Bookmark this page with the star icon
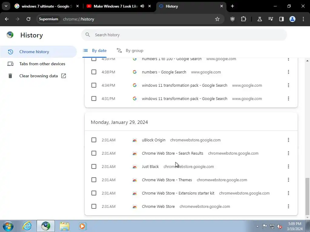Viewport: 310px width, 232px height. (x=217, y=19)
